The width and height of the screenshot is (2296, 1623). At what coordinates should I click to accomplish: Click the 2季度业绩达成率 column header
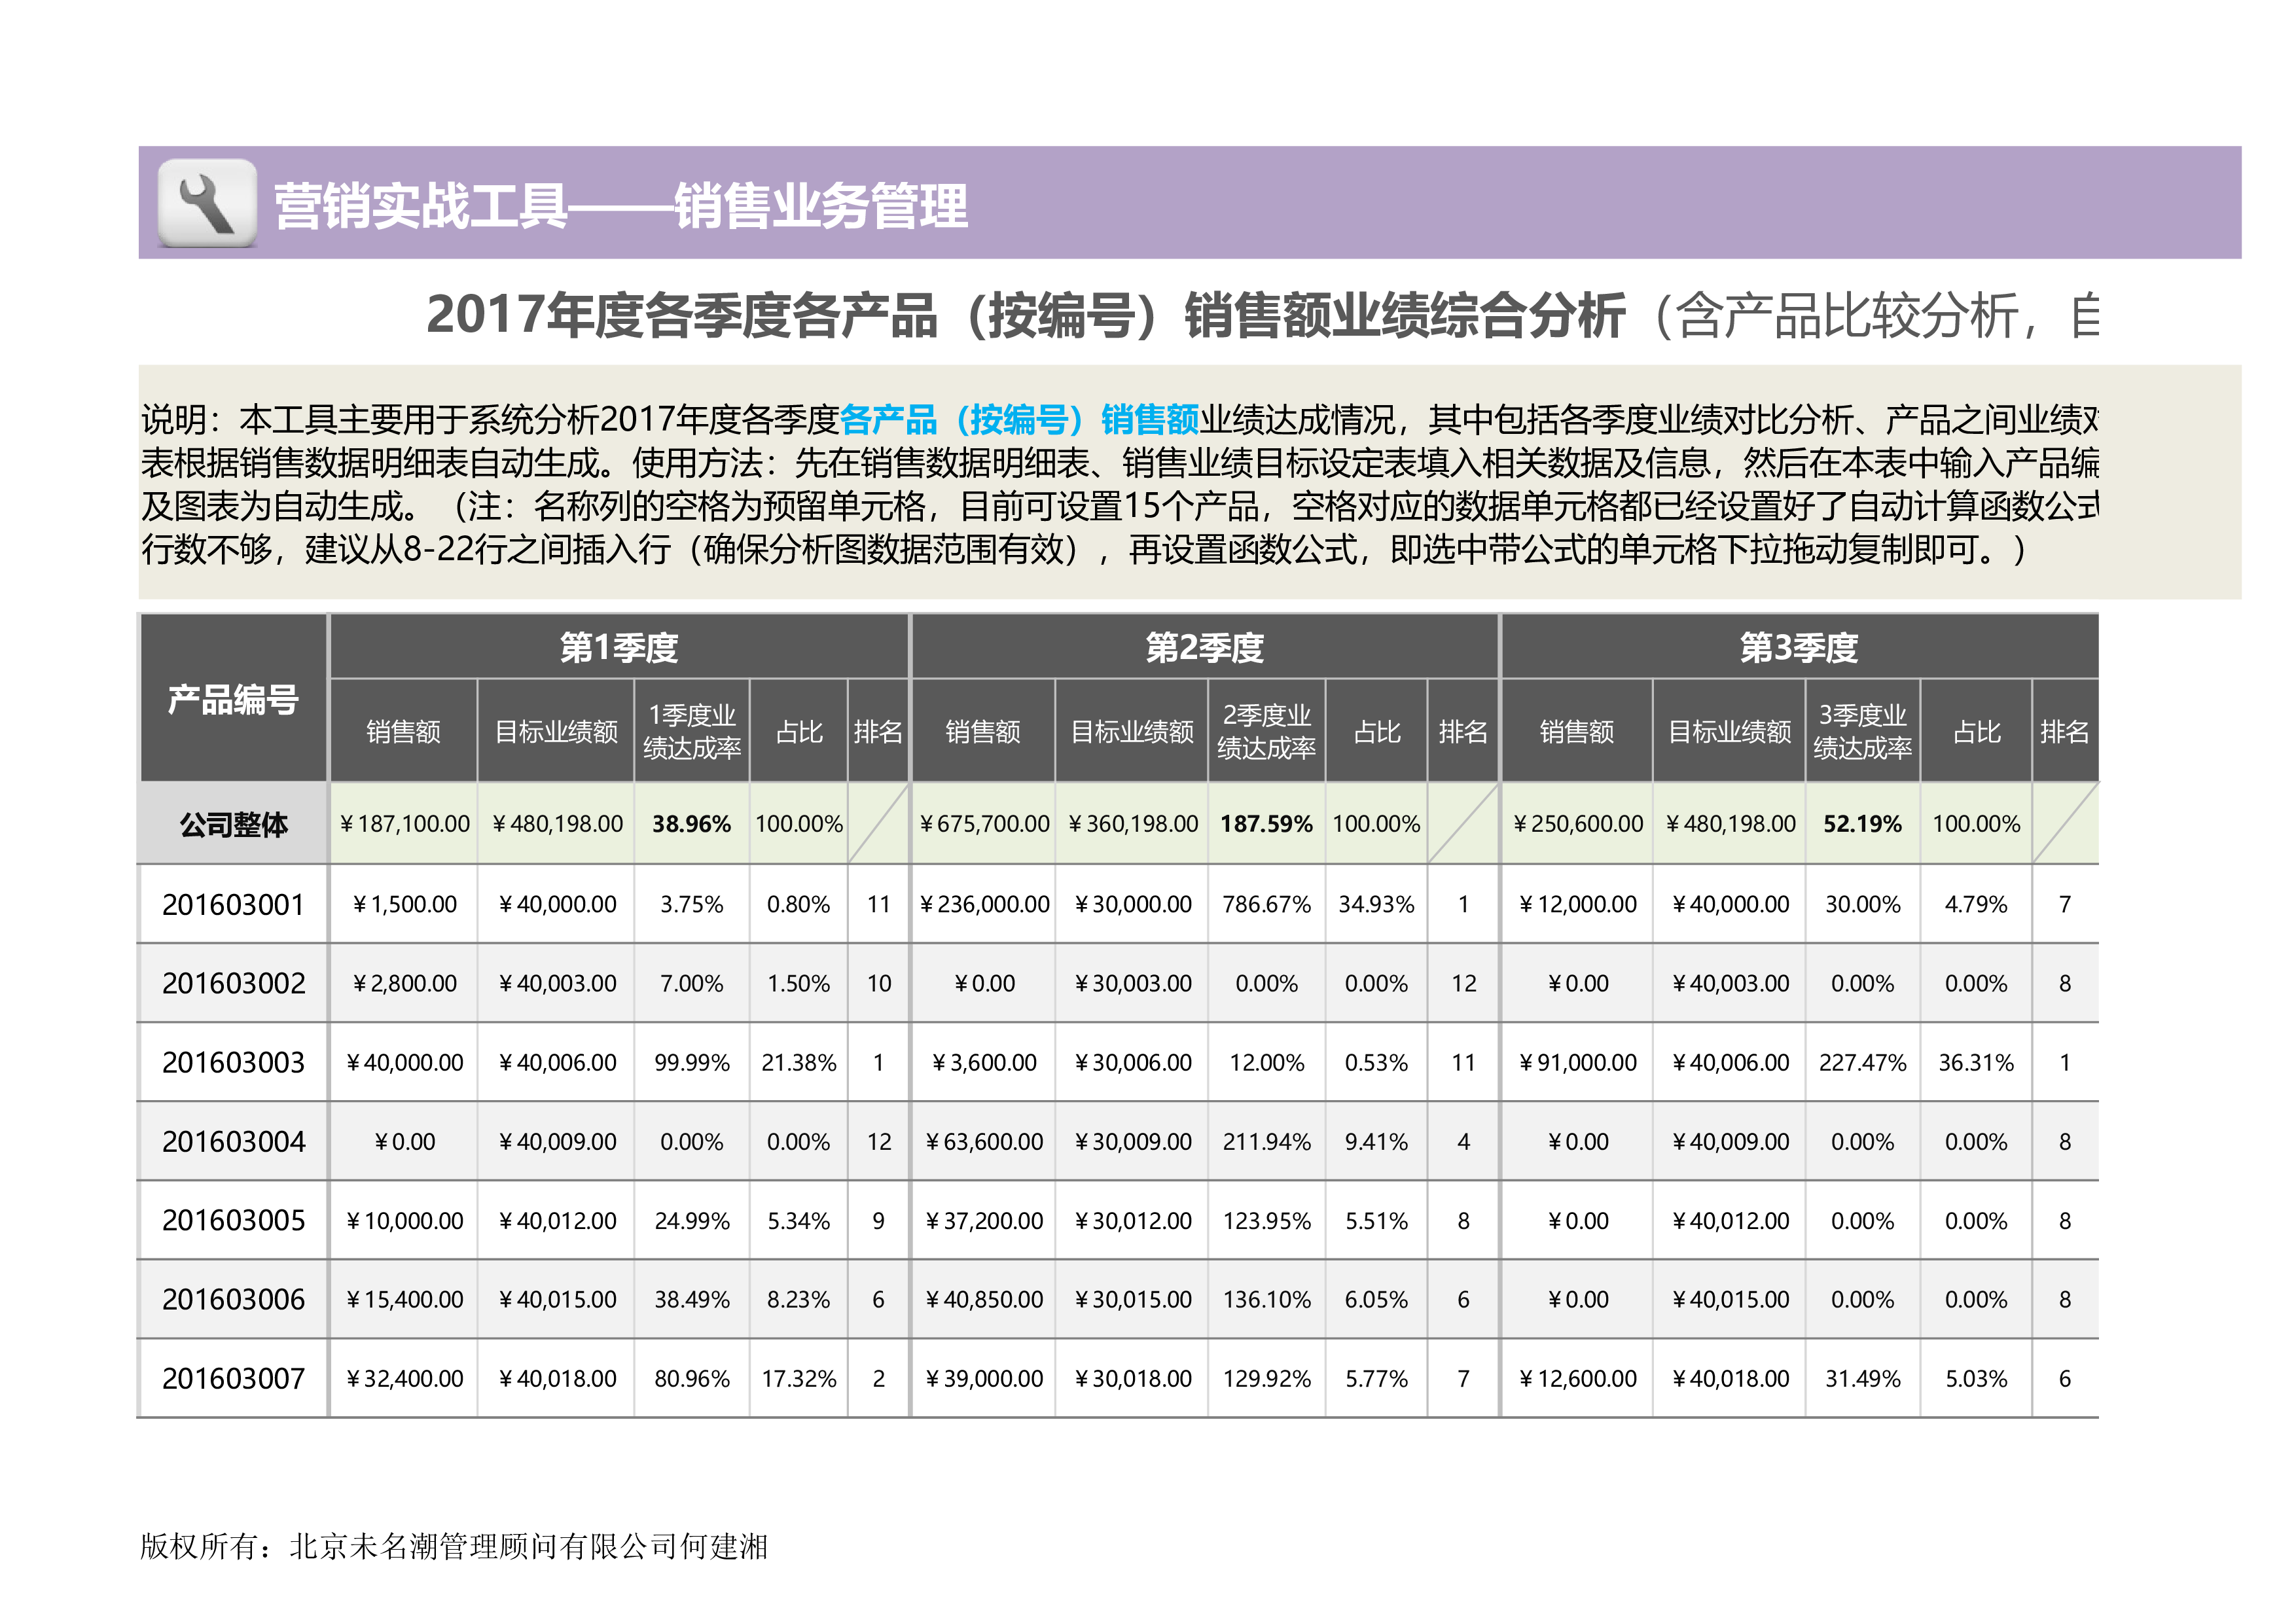pyautogui.click(x=1266, y=731)
